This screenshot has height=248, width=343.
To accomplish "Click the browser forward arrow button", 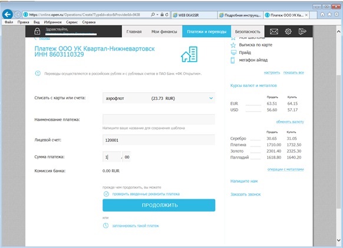I will [18, 15].
